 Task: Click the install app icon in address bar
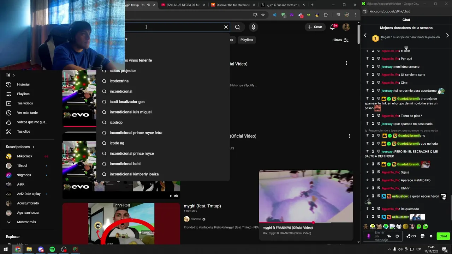255,15
